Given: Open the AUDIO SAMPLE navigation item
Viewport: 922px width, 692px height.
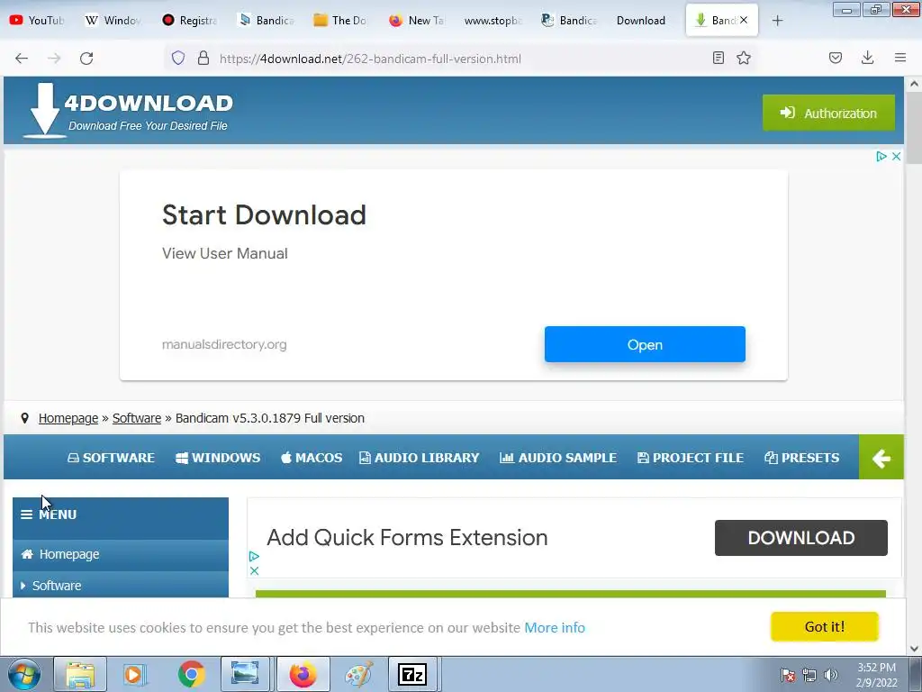Looking at the screenshot, I should (558, 458).
